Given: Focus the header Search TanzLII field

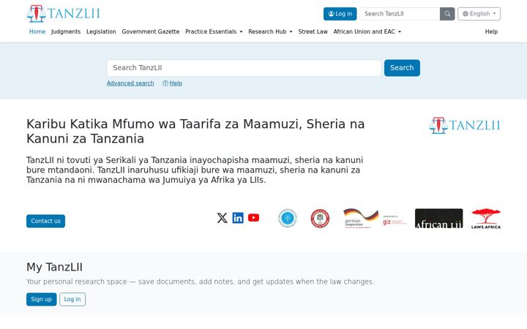Looking at the screenshot, I should [x=400, y=14].
